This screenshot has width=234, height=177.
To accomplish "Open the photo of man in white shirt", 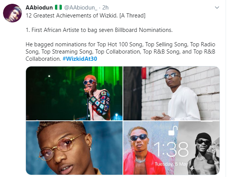I will click(x=171, y=93).
